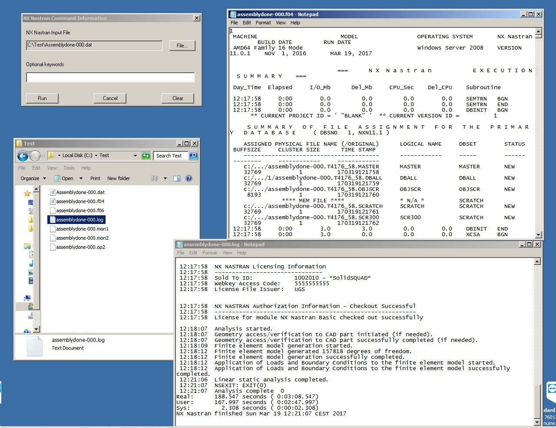Click the file icon of assemblydone-000.mon1
The width and height of the screenshot is (556, 428).
[x=53, y=229]
